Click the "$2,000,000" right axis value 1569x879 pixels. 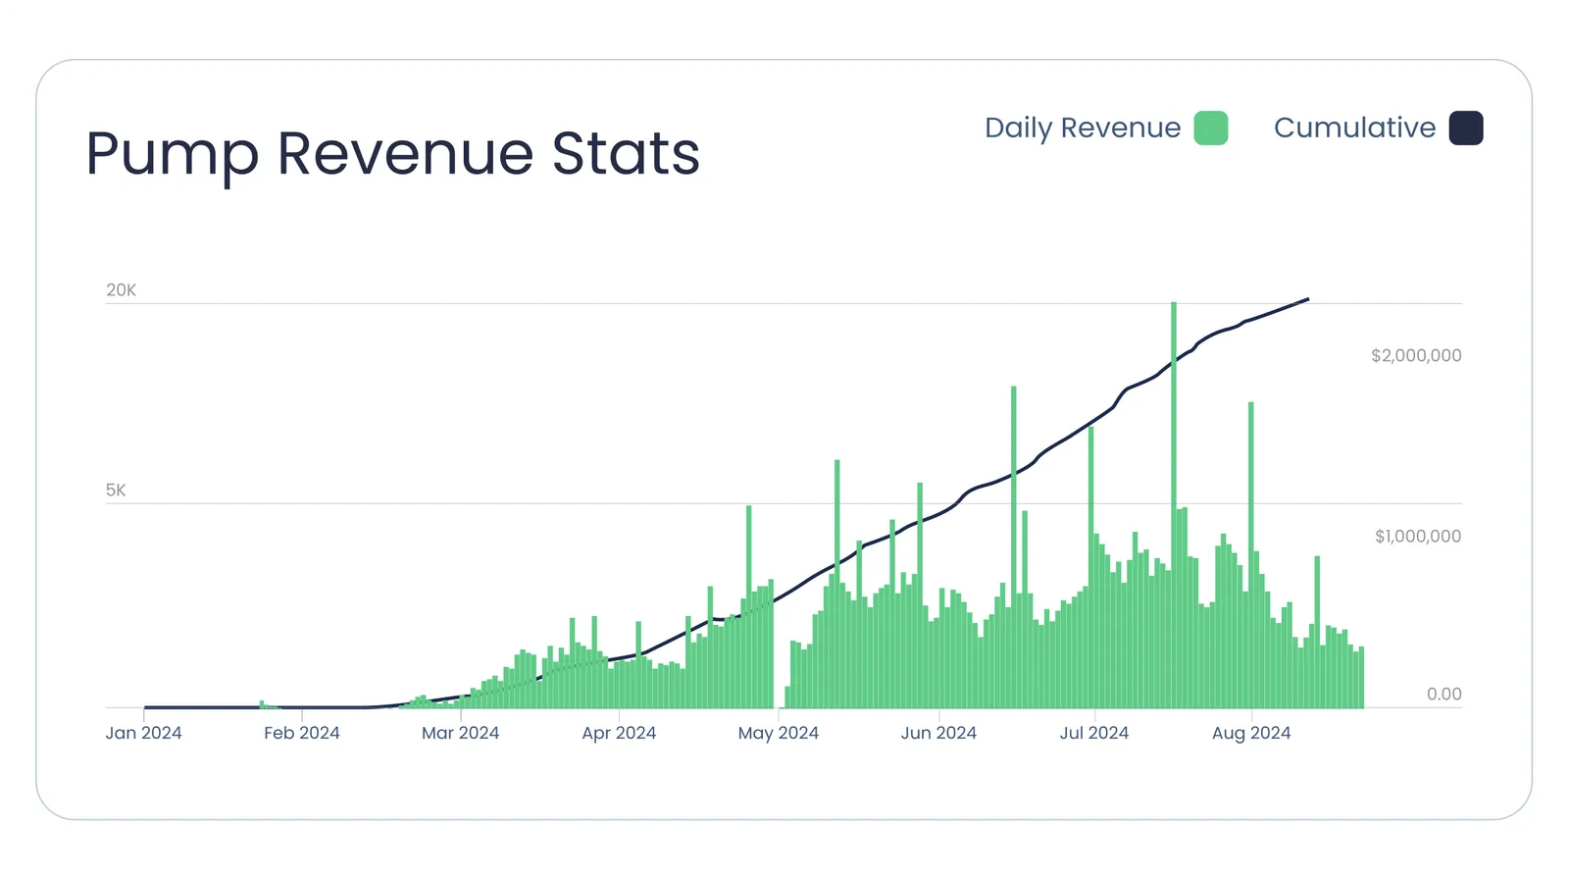point(1416,356)
